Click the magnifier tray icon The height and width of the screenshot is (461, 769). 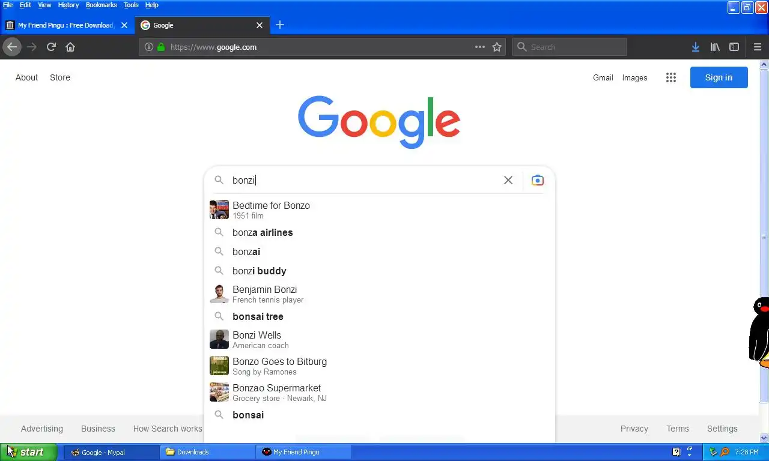tap(725, 452)
